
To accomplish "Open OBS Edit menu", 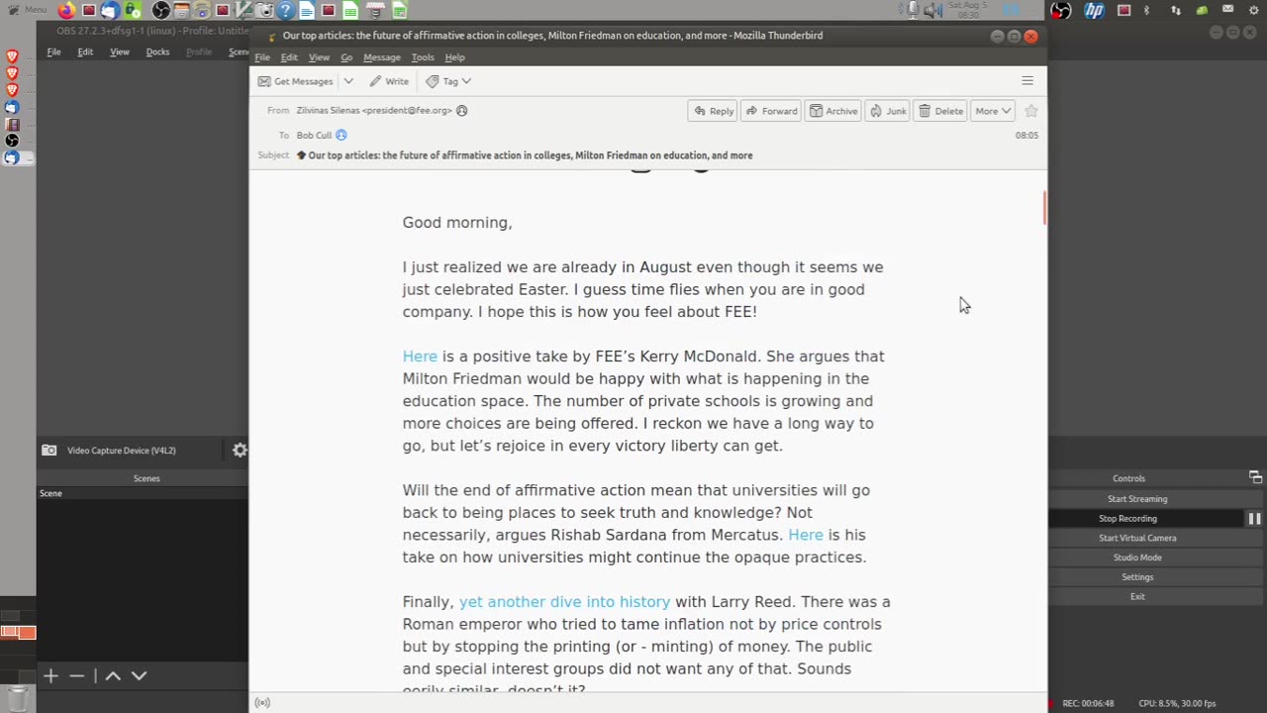I will pyautogui.click(x=85, y=51).
